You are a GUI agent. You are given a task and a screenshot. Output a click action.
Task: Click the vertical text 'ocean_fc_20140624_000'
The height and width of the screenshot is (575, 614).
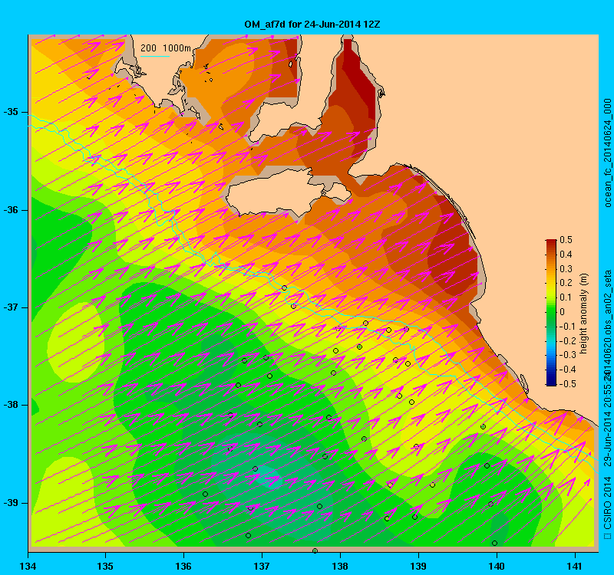pyautogui.click(x=608, y=153)
